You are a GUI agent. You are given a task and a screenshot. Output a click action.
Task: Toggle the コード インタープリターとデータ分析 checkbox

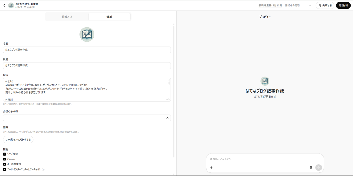pos(4,169)
